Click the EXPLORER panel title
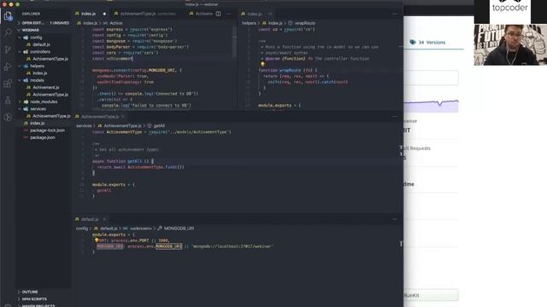The width and height of the screenshot is (547, 307). (31, 14)
